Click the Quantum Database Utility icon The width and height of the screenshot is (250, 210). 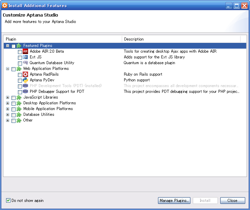25,63
